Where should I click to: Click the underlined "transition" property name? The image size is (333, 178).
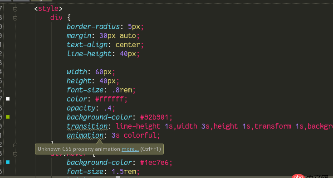(87, 126)
